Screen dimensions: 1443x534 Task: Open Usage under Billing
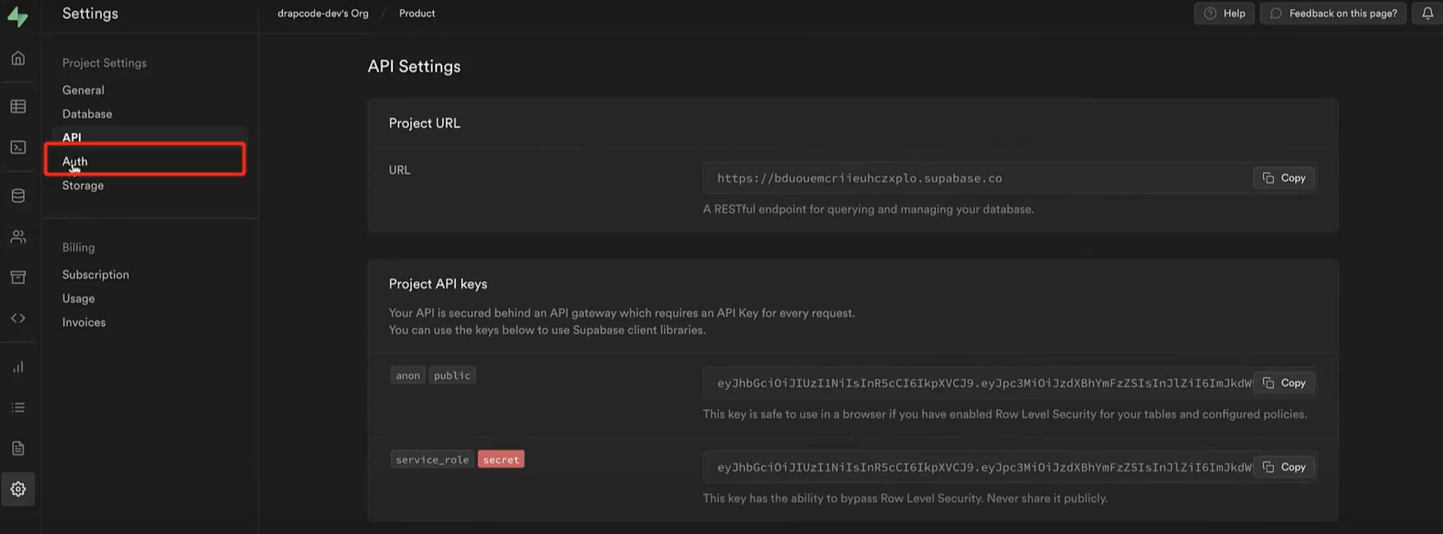pyautogui.click(x=78, y=299)
